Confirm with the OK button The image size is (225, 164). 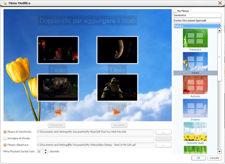coord(198,158)
